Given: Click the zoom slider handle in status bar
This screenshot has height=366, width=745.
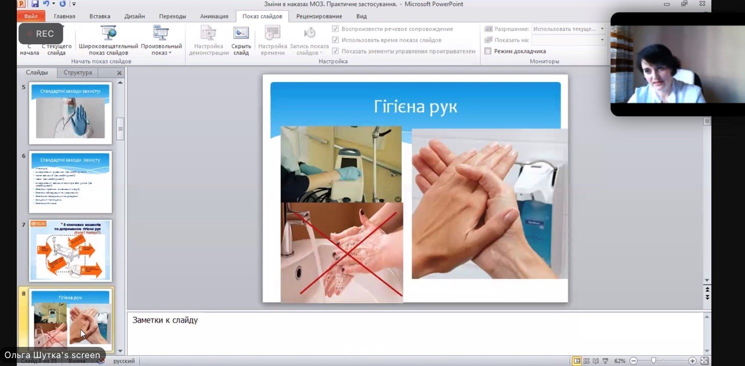Looking at the screenshot, I should tap(653, 361).
